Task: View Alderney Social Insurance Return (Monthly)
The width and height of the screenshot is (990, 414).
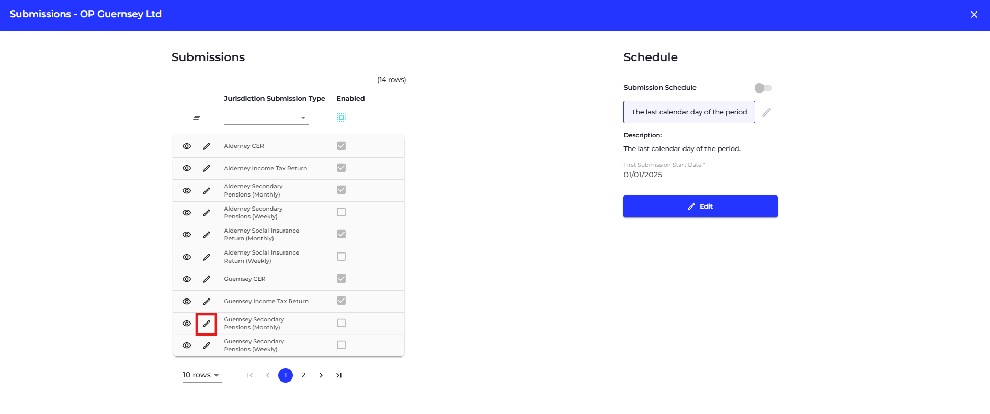Action: pos(187,235)
